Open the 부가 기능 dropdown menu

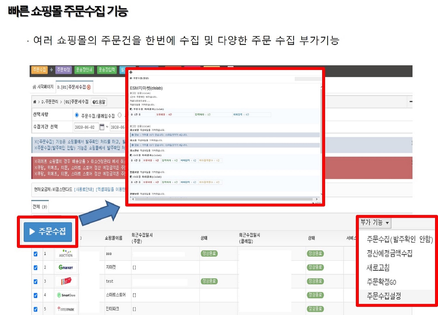point(375,223)
